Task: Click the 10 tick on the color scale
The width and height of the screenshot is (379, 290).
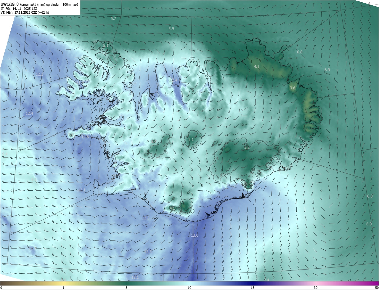Action: point(189,288)
